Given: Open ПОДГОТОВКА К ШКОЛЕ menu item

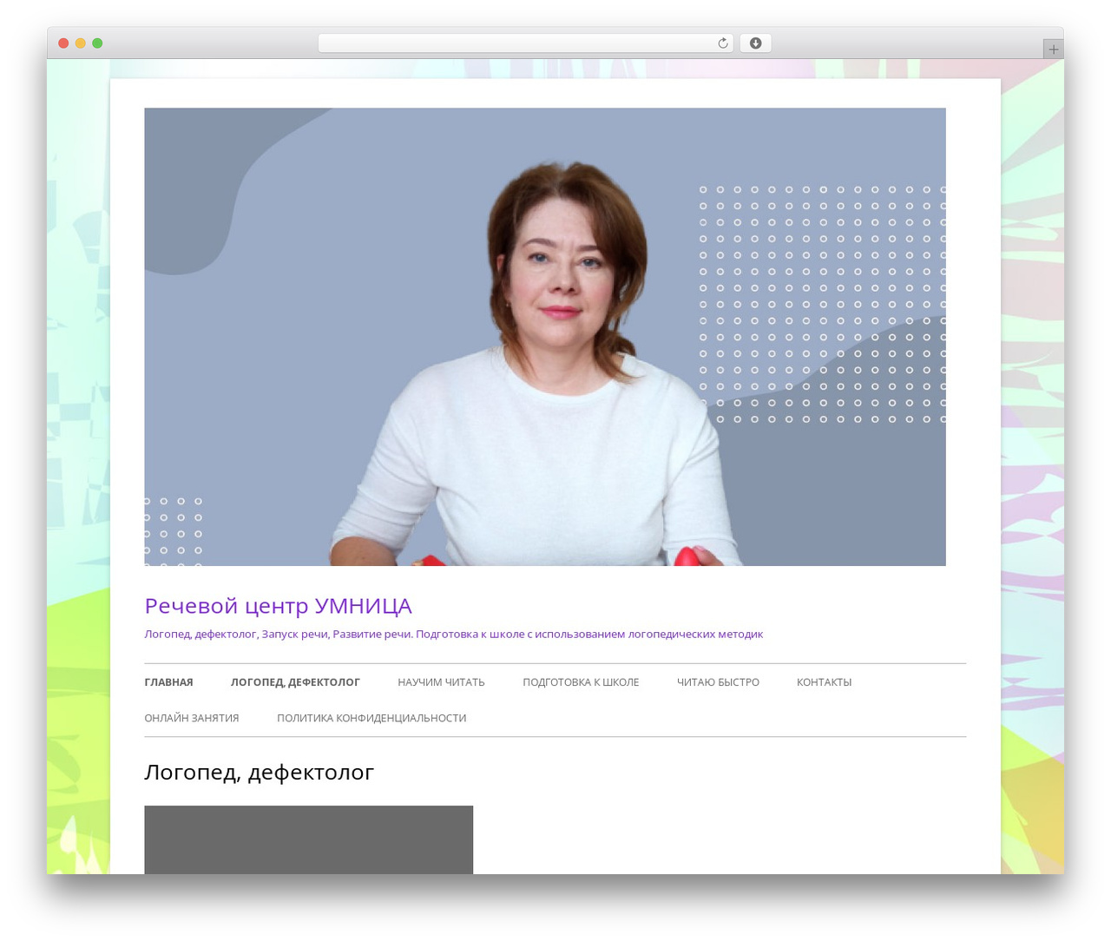Looking at the screenshot, I should [581, 682].
